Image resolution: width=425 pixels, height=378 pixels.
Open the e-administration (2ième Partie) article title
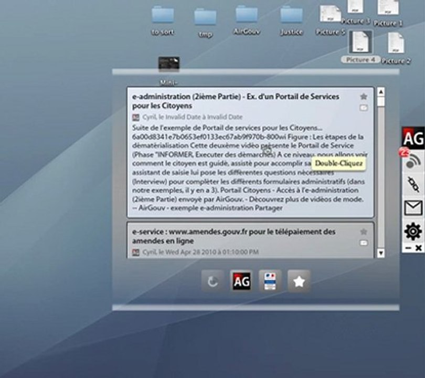tap(236, 101)
